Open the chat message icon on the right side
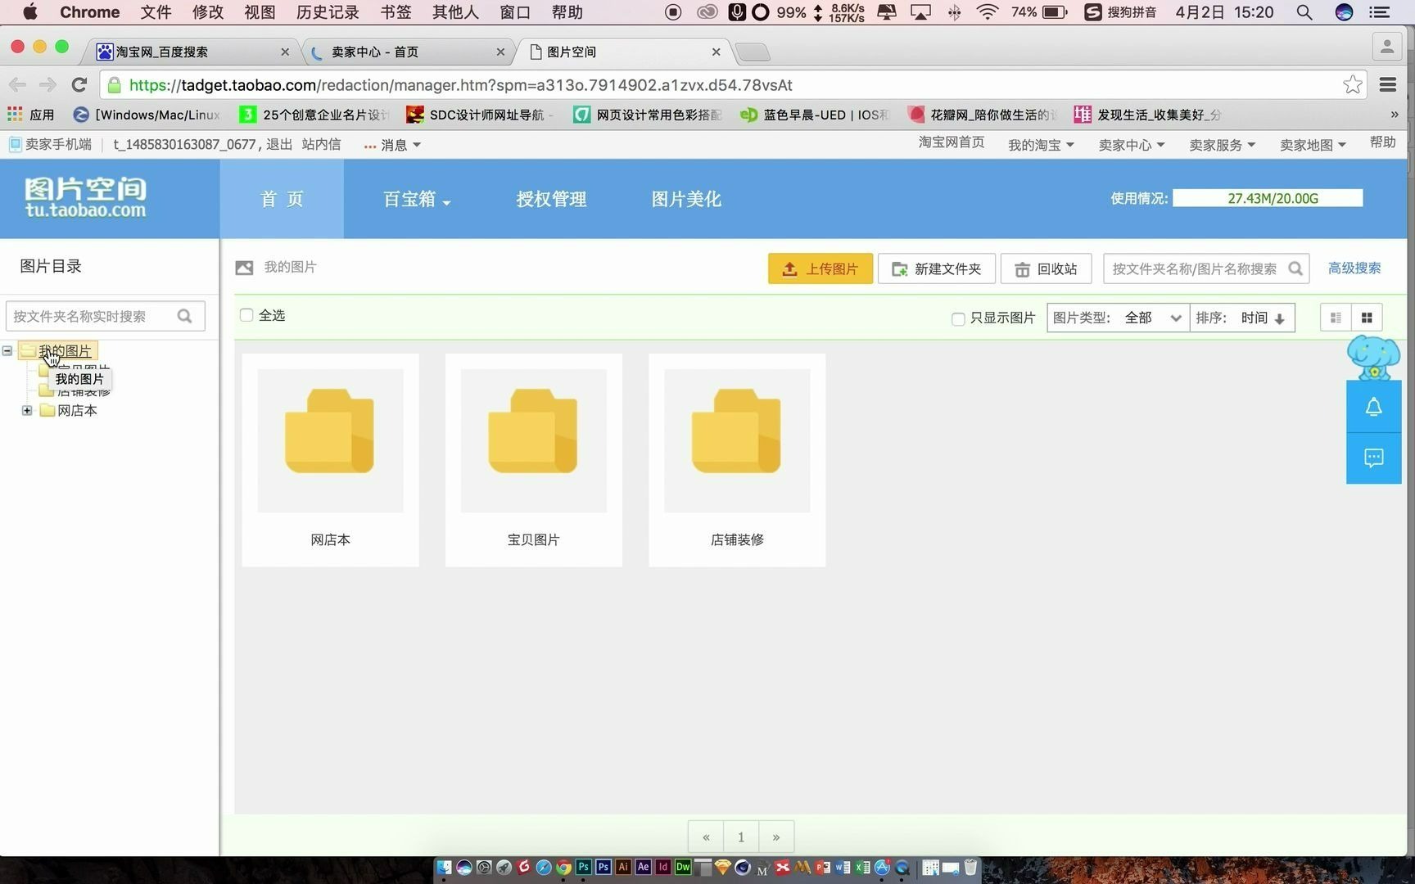Viewport: 1415px width, 884px height. [x=1373, y=458]
